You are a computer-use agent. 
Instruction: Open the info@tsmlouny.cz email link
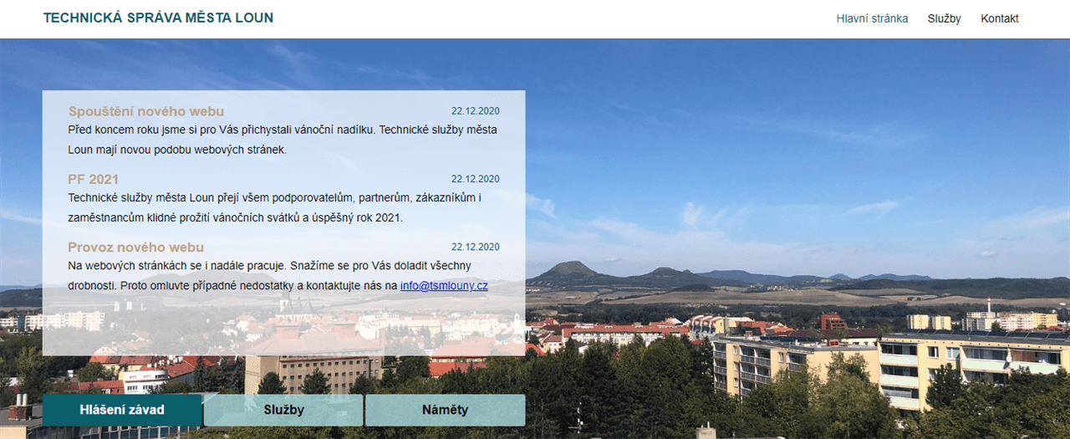click(444, 285)
